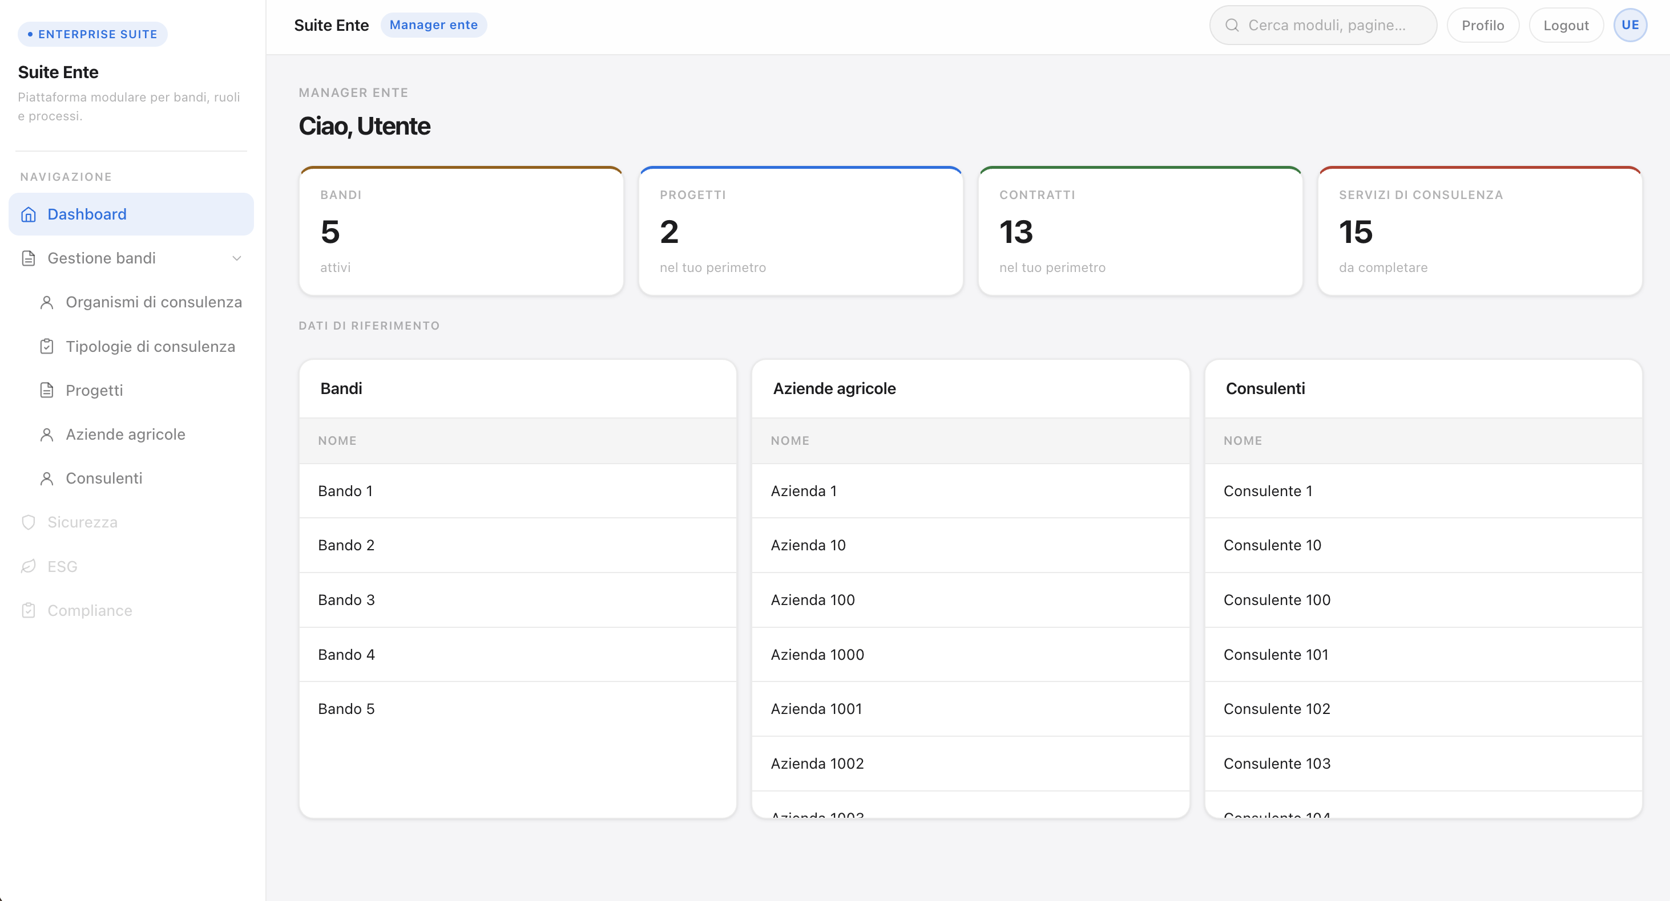
Task: Select the Consulente 101 row
Action: click(1423, 655)
